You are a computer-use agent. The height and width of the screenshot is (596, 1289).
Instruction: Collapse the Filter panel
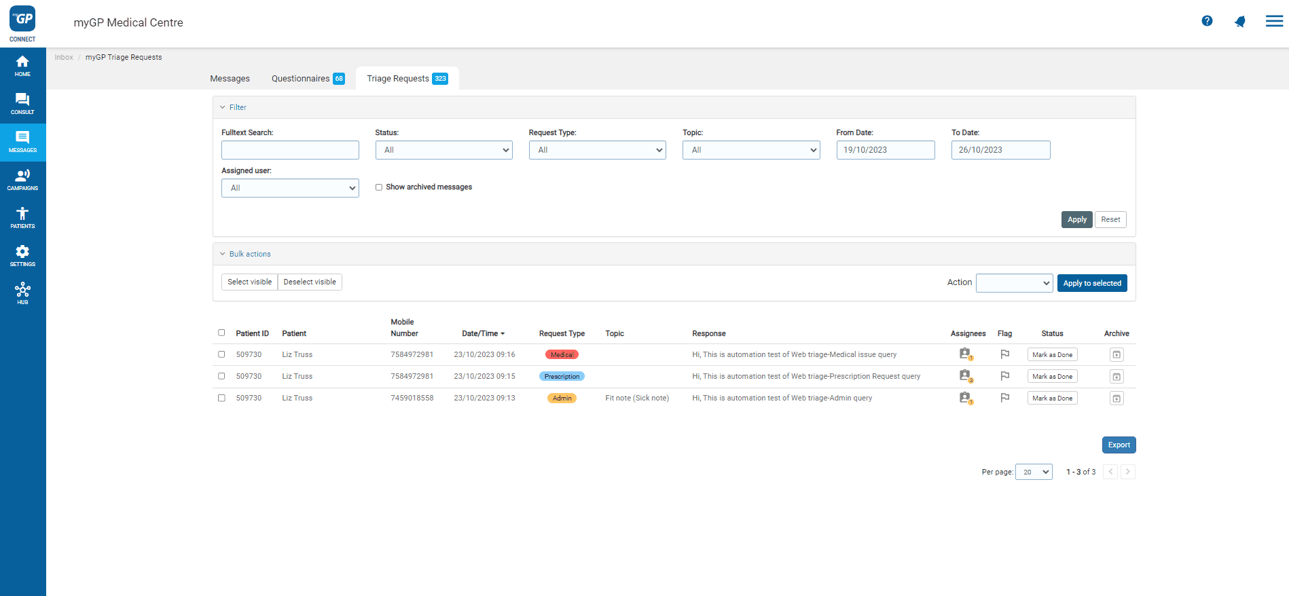233,107
